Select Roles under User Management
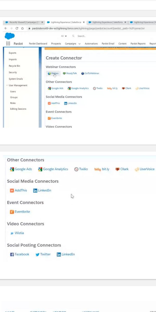 tap(13, 103)
